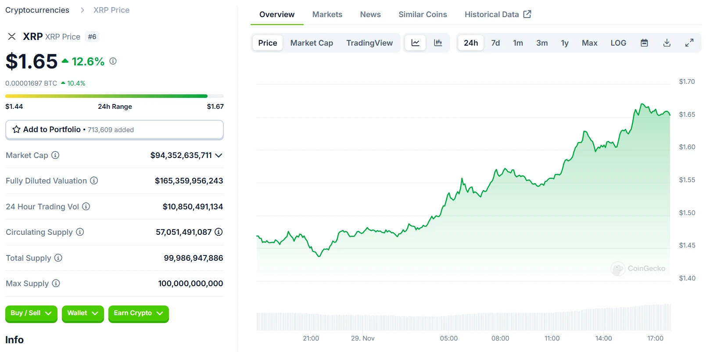This screenshot has height=352, width=721.
Task: Click external link icon beside Historical Data
Action: pyautogui.click(x=527, y=14)
